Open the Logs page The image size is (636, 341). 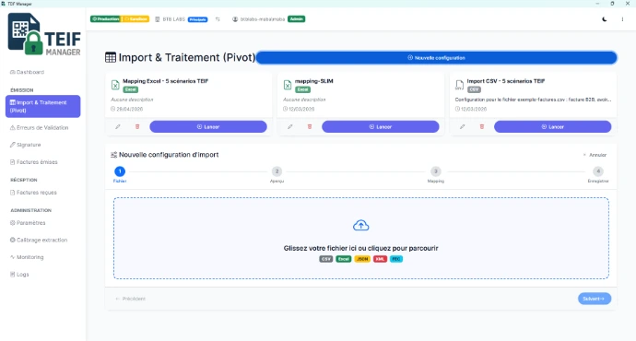pos(19,275)
